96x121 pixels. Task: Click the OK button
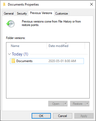point(41,116)
